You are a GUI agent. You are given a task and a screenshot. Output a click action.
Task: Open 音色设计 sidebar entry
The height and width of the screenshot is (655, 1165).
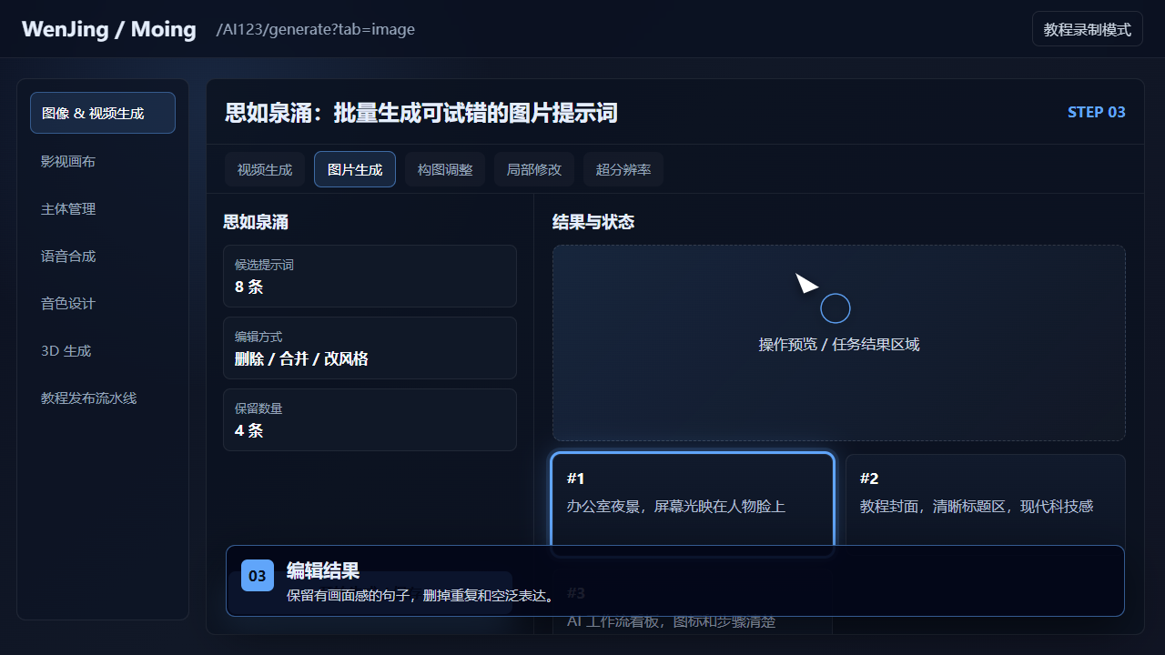103,303
